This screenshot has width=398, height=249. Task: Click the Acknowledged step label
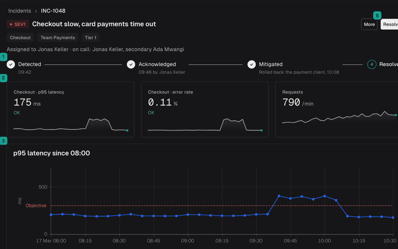(x=157, y=64)
